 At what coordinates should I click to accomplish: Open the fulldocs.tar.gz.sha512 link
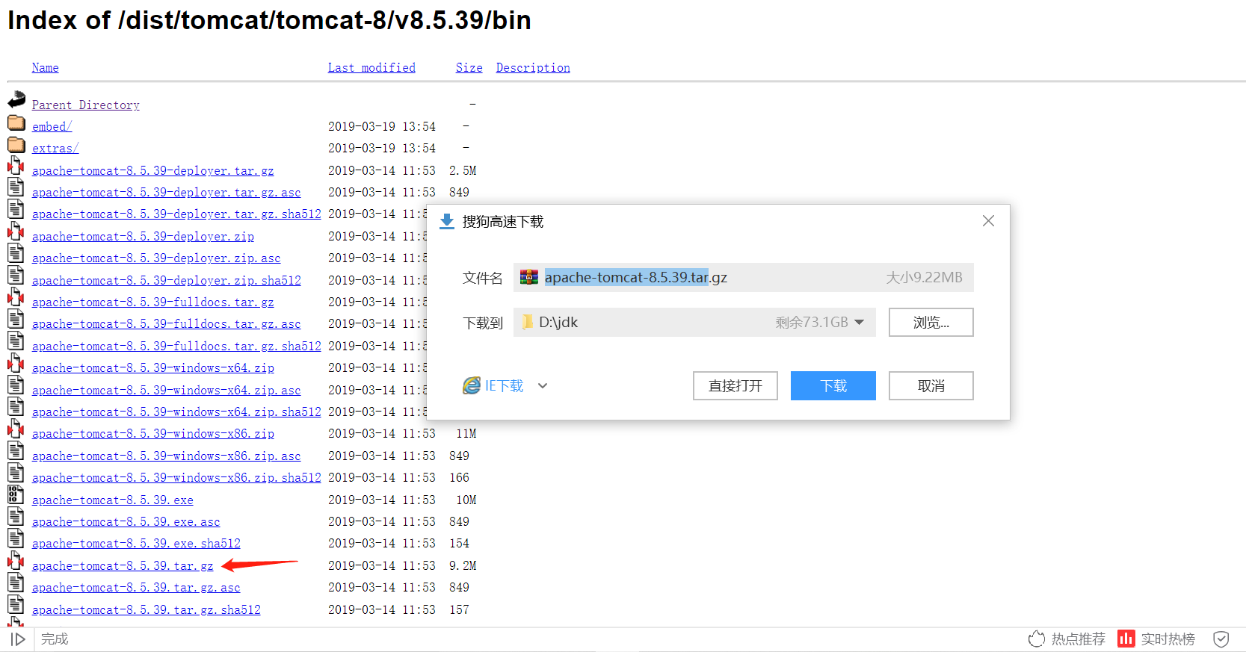[176, 347]
